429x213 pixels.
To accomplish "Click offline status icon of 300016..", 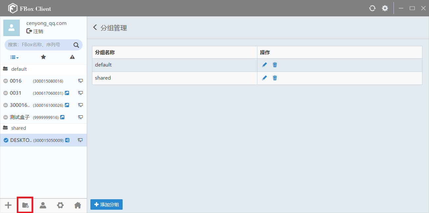I will tap(6, 105).
